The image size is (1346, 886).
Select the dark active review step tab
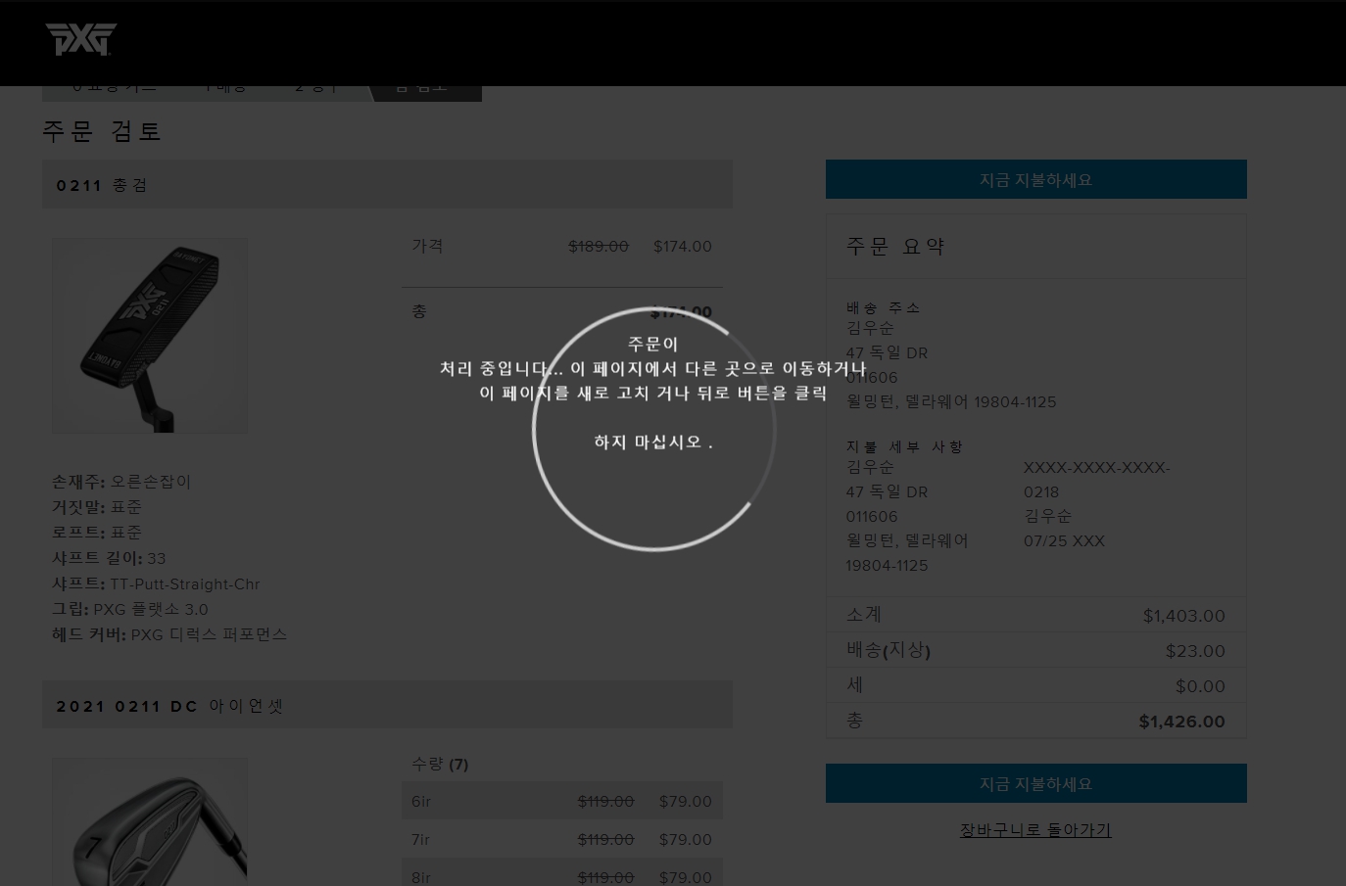(423, 92)
